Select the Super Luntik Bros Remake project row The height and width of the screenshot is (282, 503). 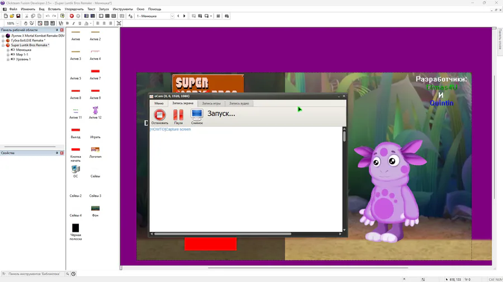30,45
